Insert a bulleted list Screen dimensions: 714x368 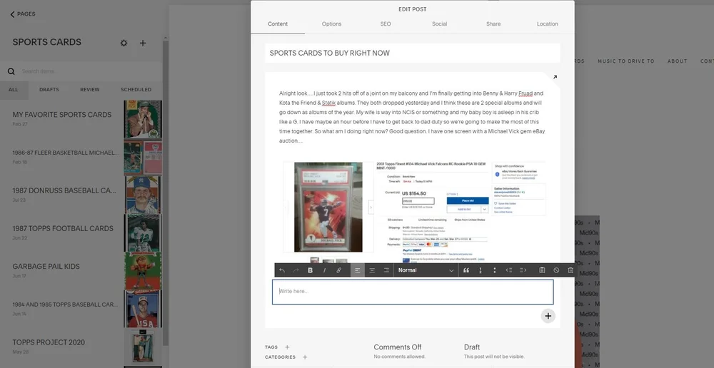click(x=495, y=270)
